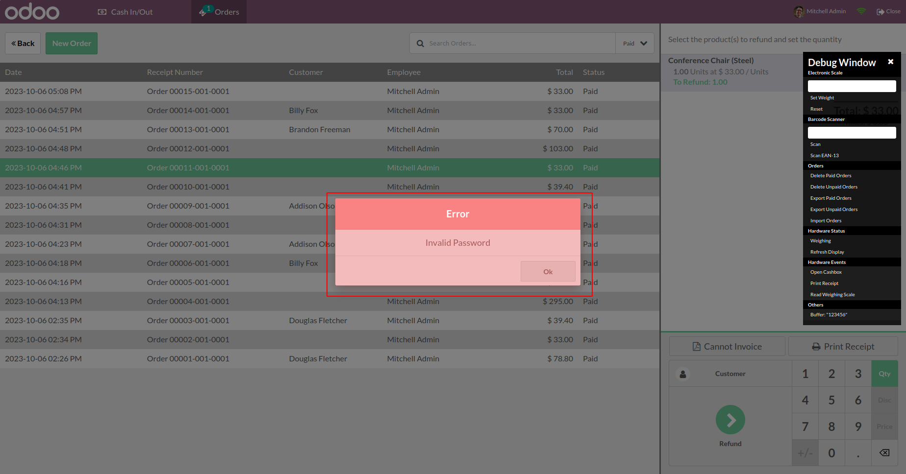Viewport: 906px width, 474px height.
Task: Start a New Order
Action: [72, 43]
